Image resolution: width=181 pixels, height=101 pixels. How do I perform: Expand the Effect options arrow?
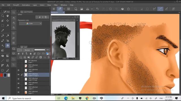[x=48, y=17]
